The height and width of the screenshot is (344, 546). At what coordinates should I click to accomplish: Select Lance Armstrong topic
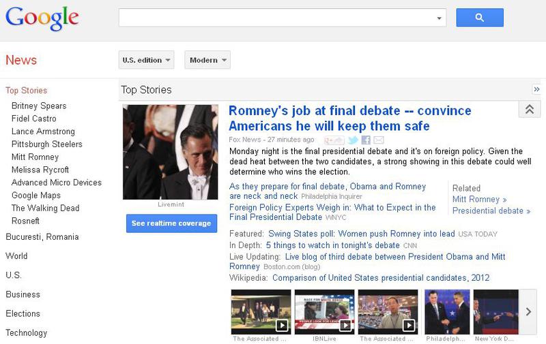[43, 131]
